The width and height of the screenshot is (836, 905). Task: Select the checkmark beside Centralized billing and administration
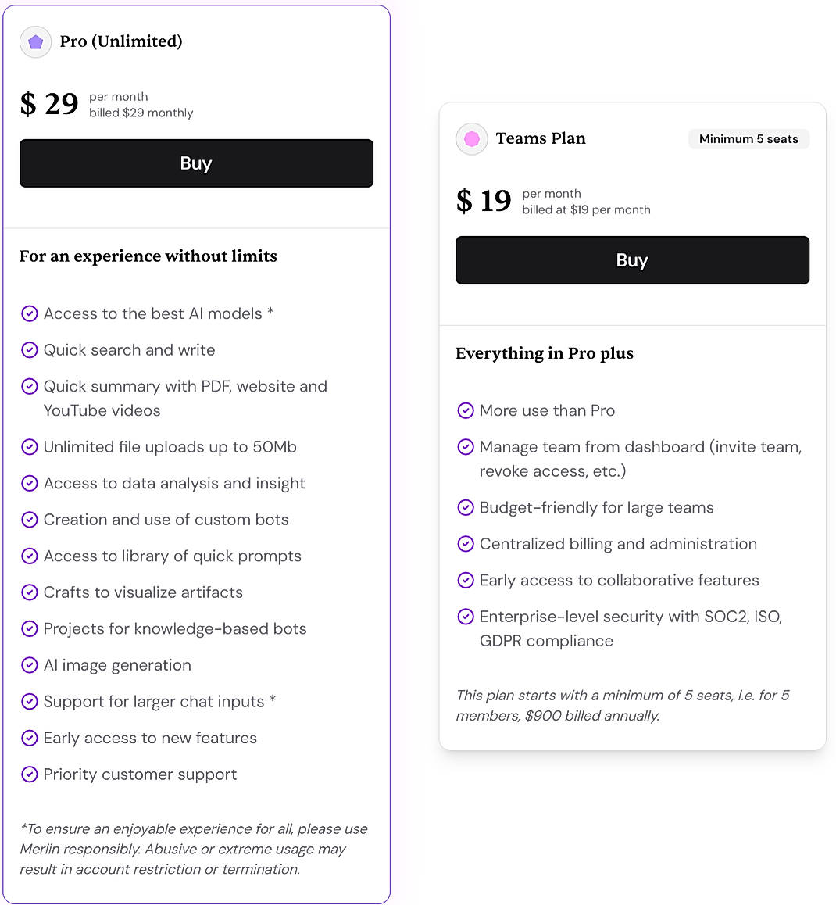466,544
